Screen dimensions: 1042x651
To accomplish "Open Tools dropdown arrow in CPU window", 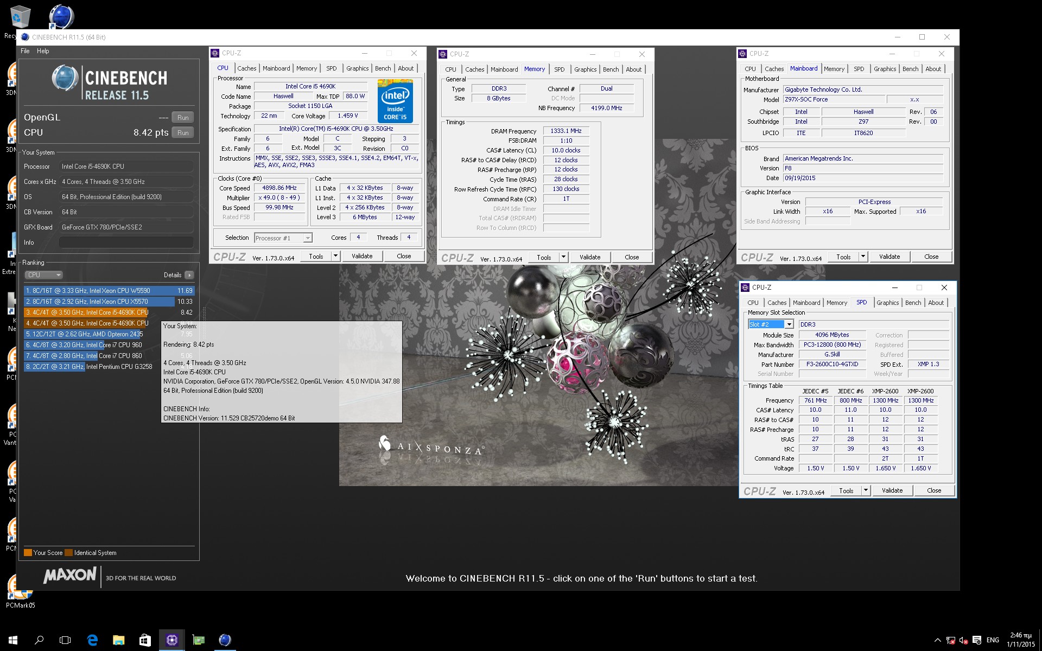I will 335,256.
